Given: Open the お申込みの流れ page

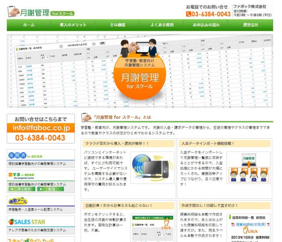Looking at the screenshot, I should coord(206,25).
